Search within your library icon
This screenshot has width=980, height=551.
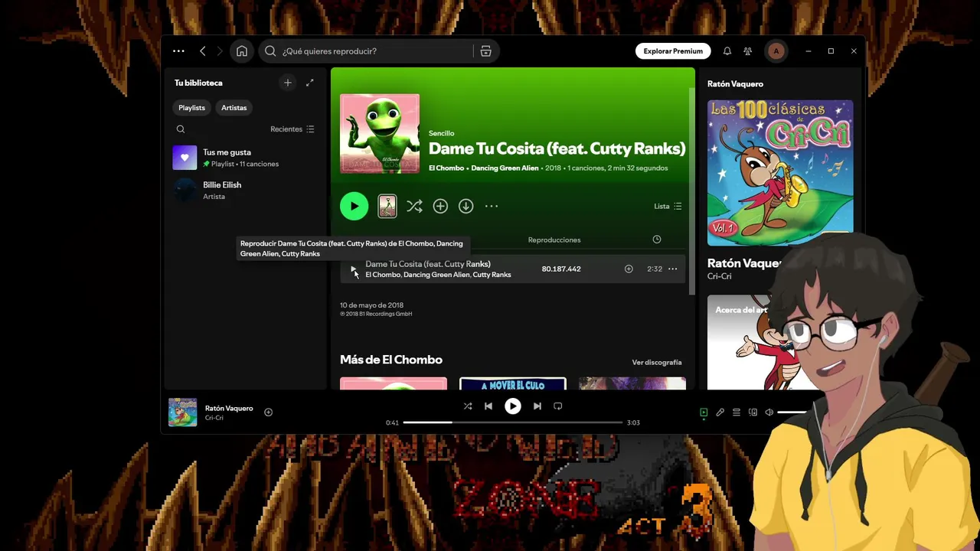[x=181, y=129]
